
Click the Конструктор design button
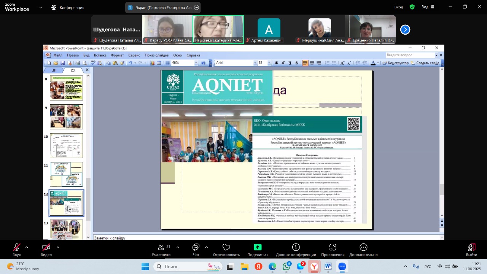coord(396,63)
